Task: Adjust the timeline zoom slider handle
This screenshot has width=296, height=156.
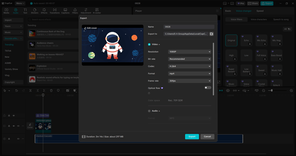Action: [x=272, y=91]
